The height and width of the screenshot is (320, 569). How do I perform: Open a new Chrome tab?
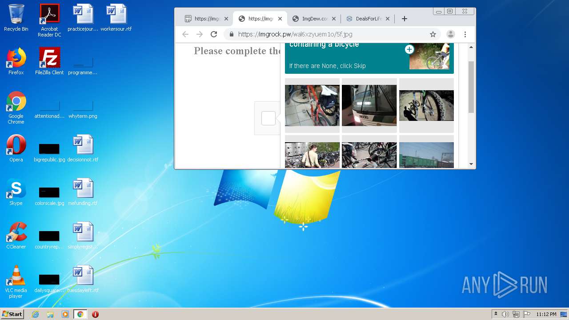[x=404, y=19]
